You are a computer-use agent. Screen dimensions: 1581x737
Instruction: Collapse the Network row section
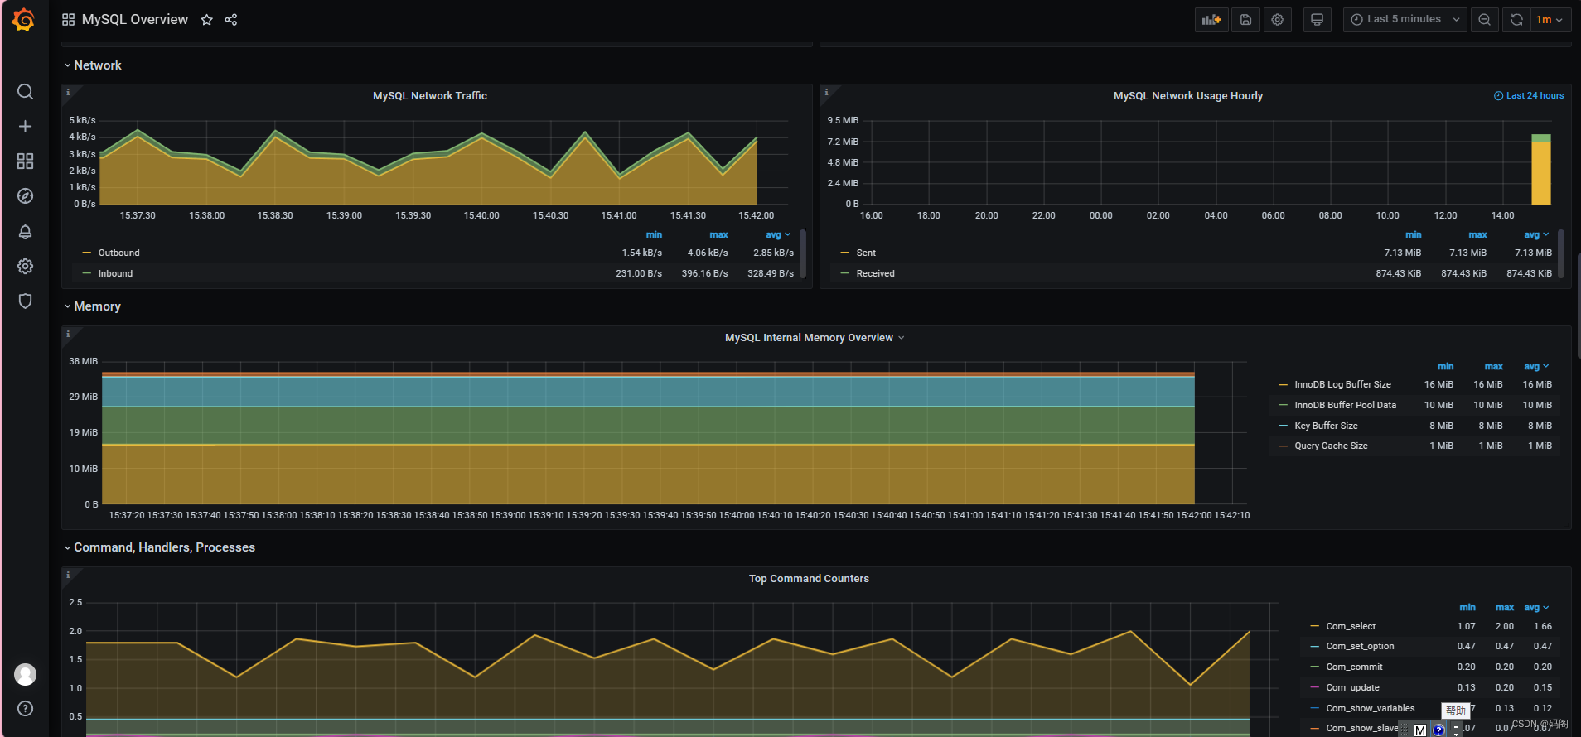pyautogui.click(x=93, y=65)
